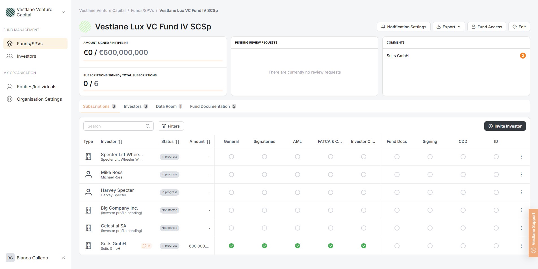Click the Invite Investor button
The width and height of the screenshot is (538, 269).
tap(505, 126)
